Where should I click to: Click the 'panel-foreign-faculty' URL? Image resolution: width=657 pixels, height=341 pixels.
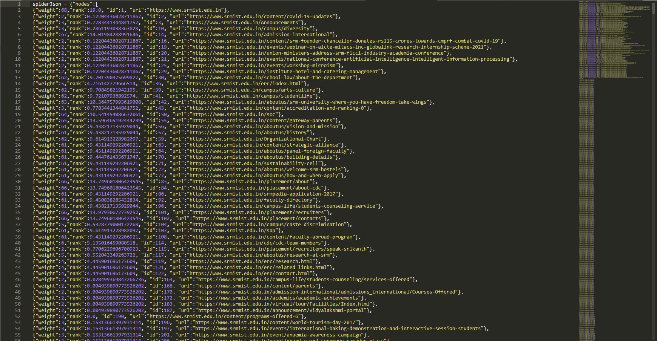(268, 151)
